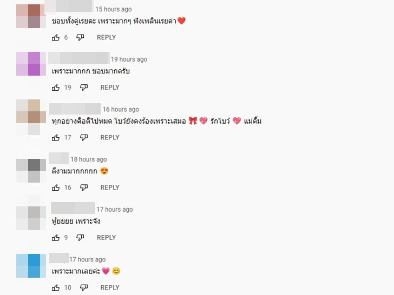Viewport: 394px width, 295px height.
Task: Dislike the comment posted 18 hours ago
Action: pos(84,187)
